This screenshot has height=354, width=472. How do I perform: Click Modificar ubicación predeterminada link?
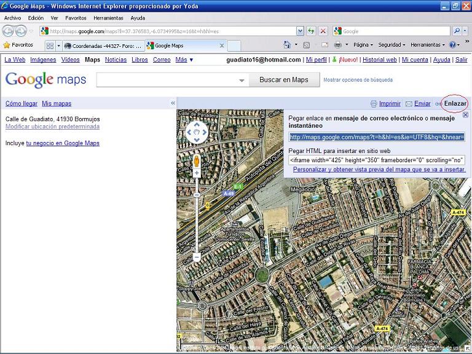[52, 127]
